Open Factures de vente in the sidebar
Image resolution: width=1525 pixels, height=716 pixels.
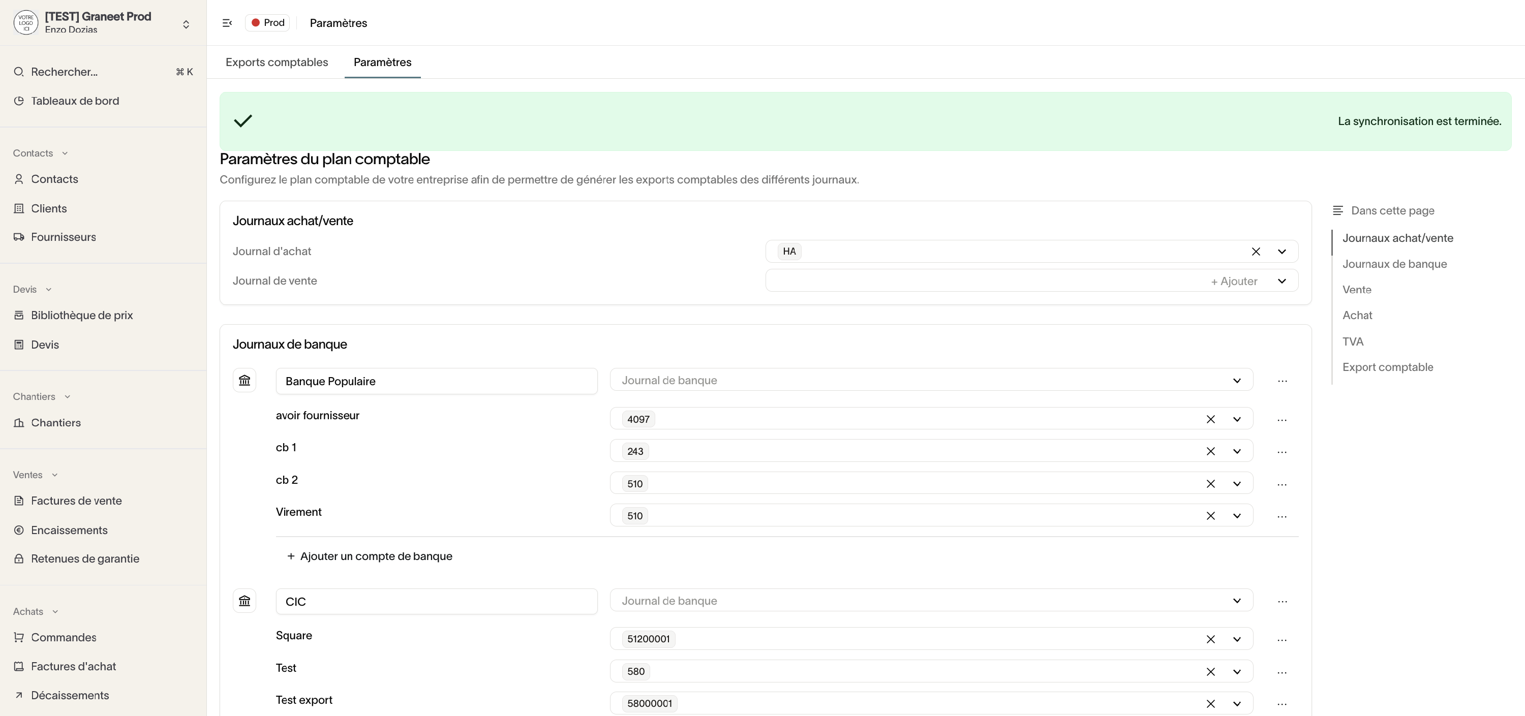point(76,501)
